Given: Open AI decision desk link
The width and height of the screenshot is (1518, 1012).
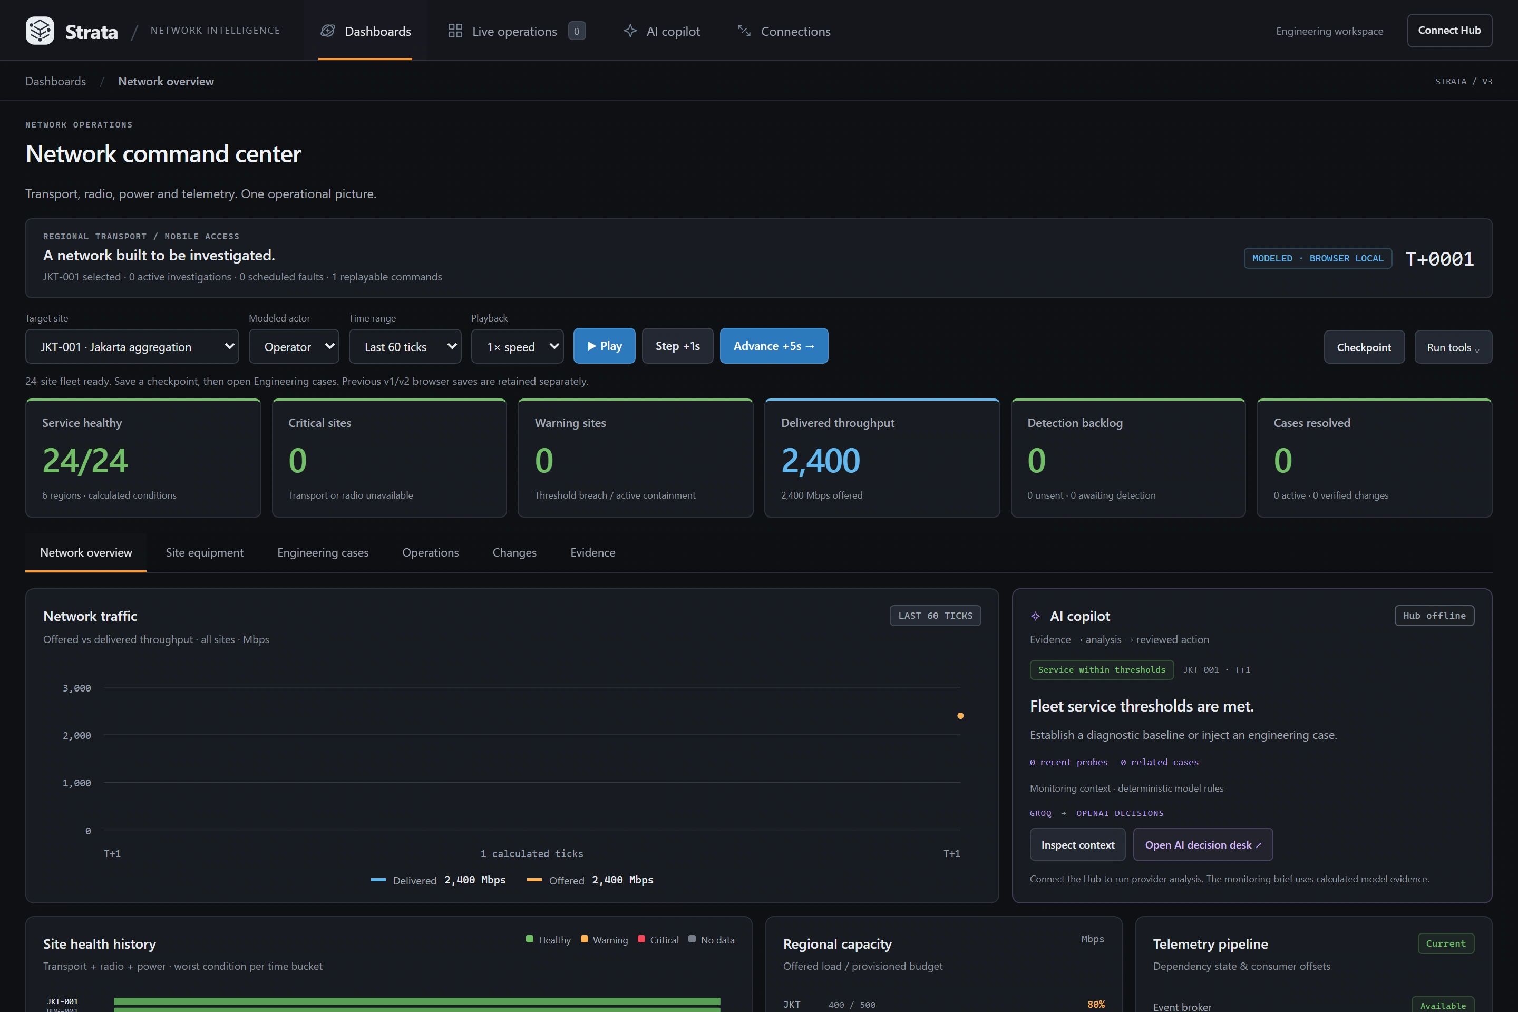Looking at the screenshot, I should pyautogui.click(x=1204, y=845).
